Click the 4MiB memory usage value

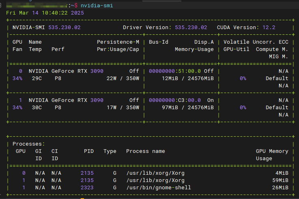point(282,173)
